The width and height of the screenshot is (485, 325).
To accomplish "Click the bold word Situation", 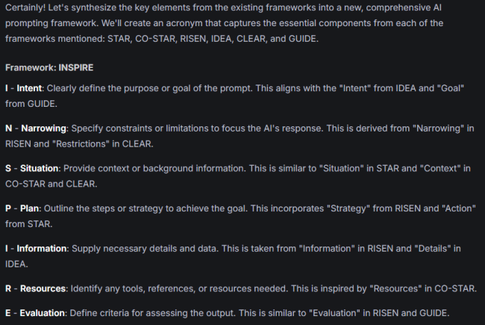I will [x=39, y=168].
